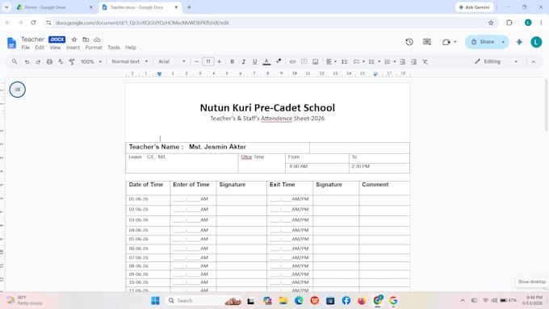This screenshot has height=309, width=549.
Task: Open the Editing mode dropdown
Action: point(496,61)
